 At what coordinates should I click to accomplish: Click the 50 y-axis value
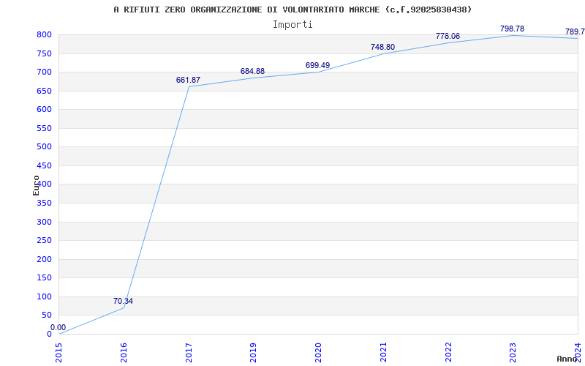[47, 315]
